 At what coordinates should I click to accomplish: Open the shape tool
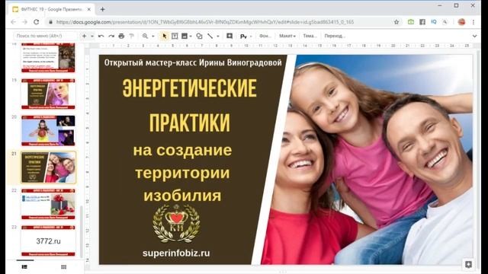(x=200, y=36)
